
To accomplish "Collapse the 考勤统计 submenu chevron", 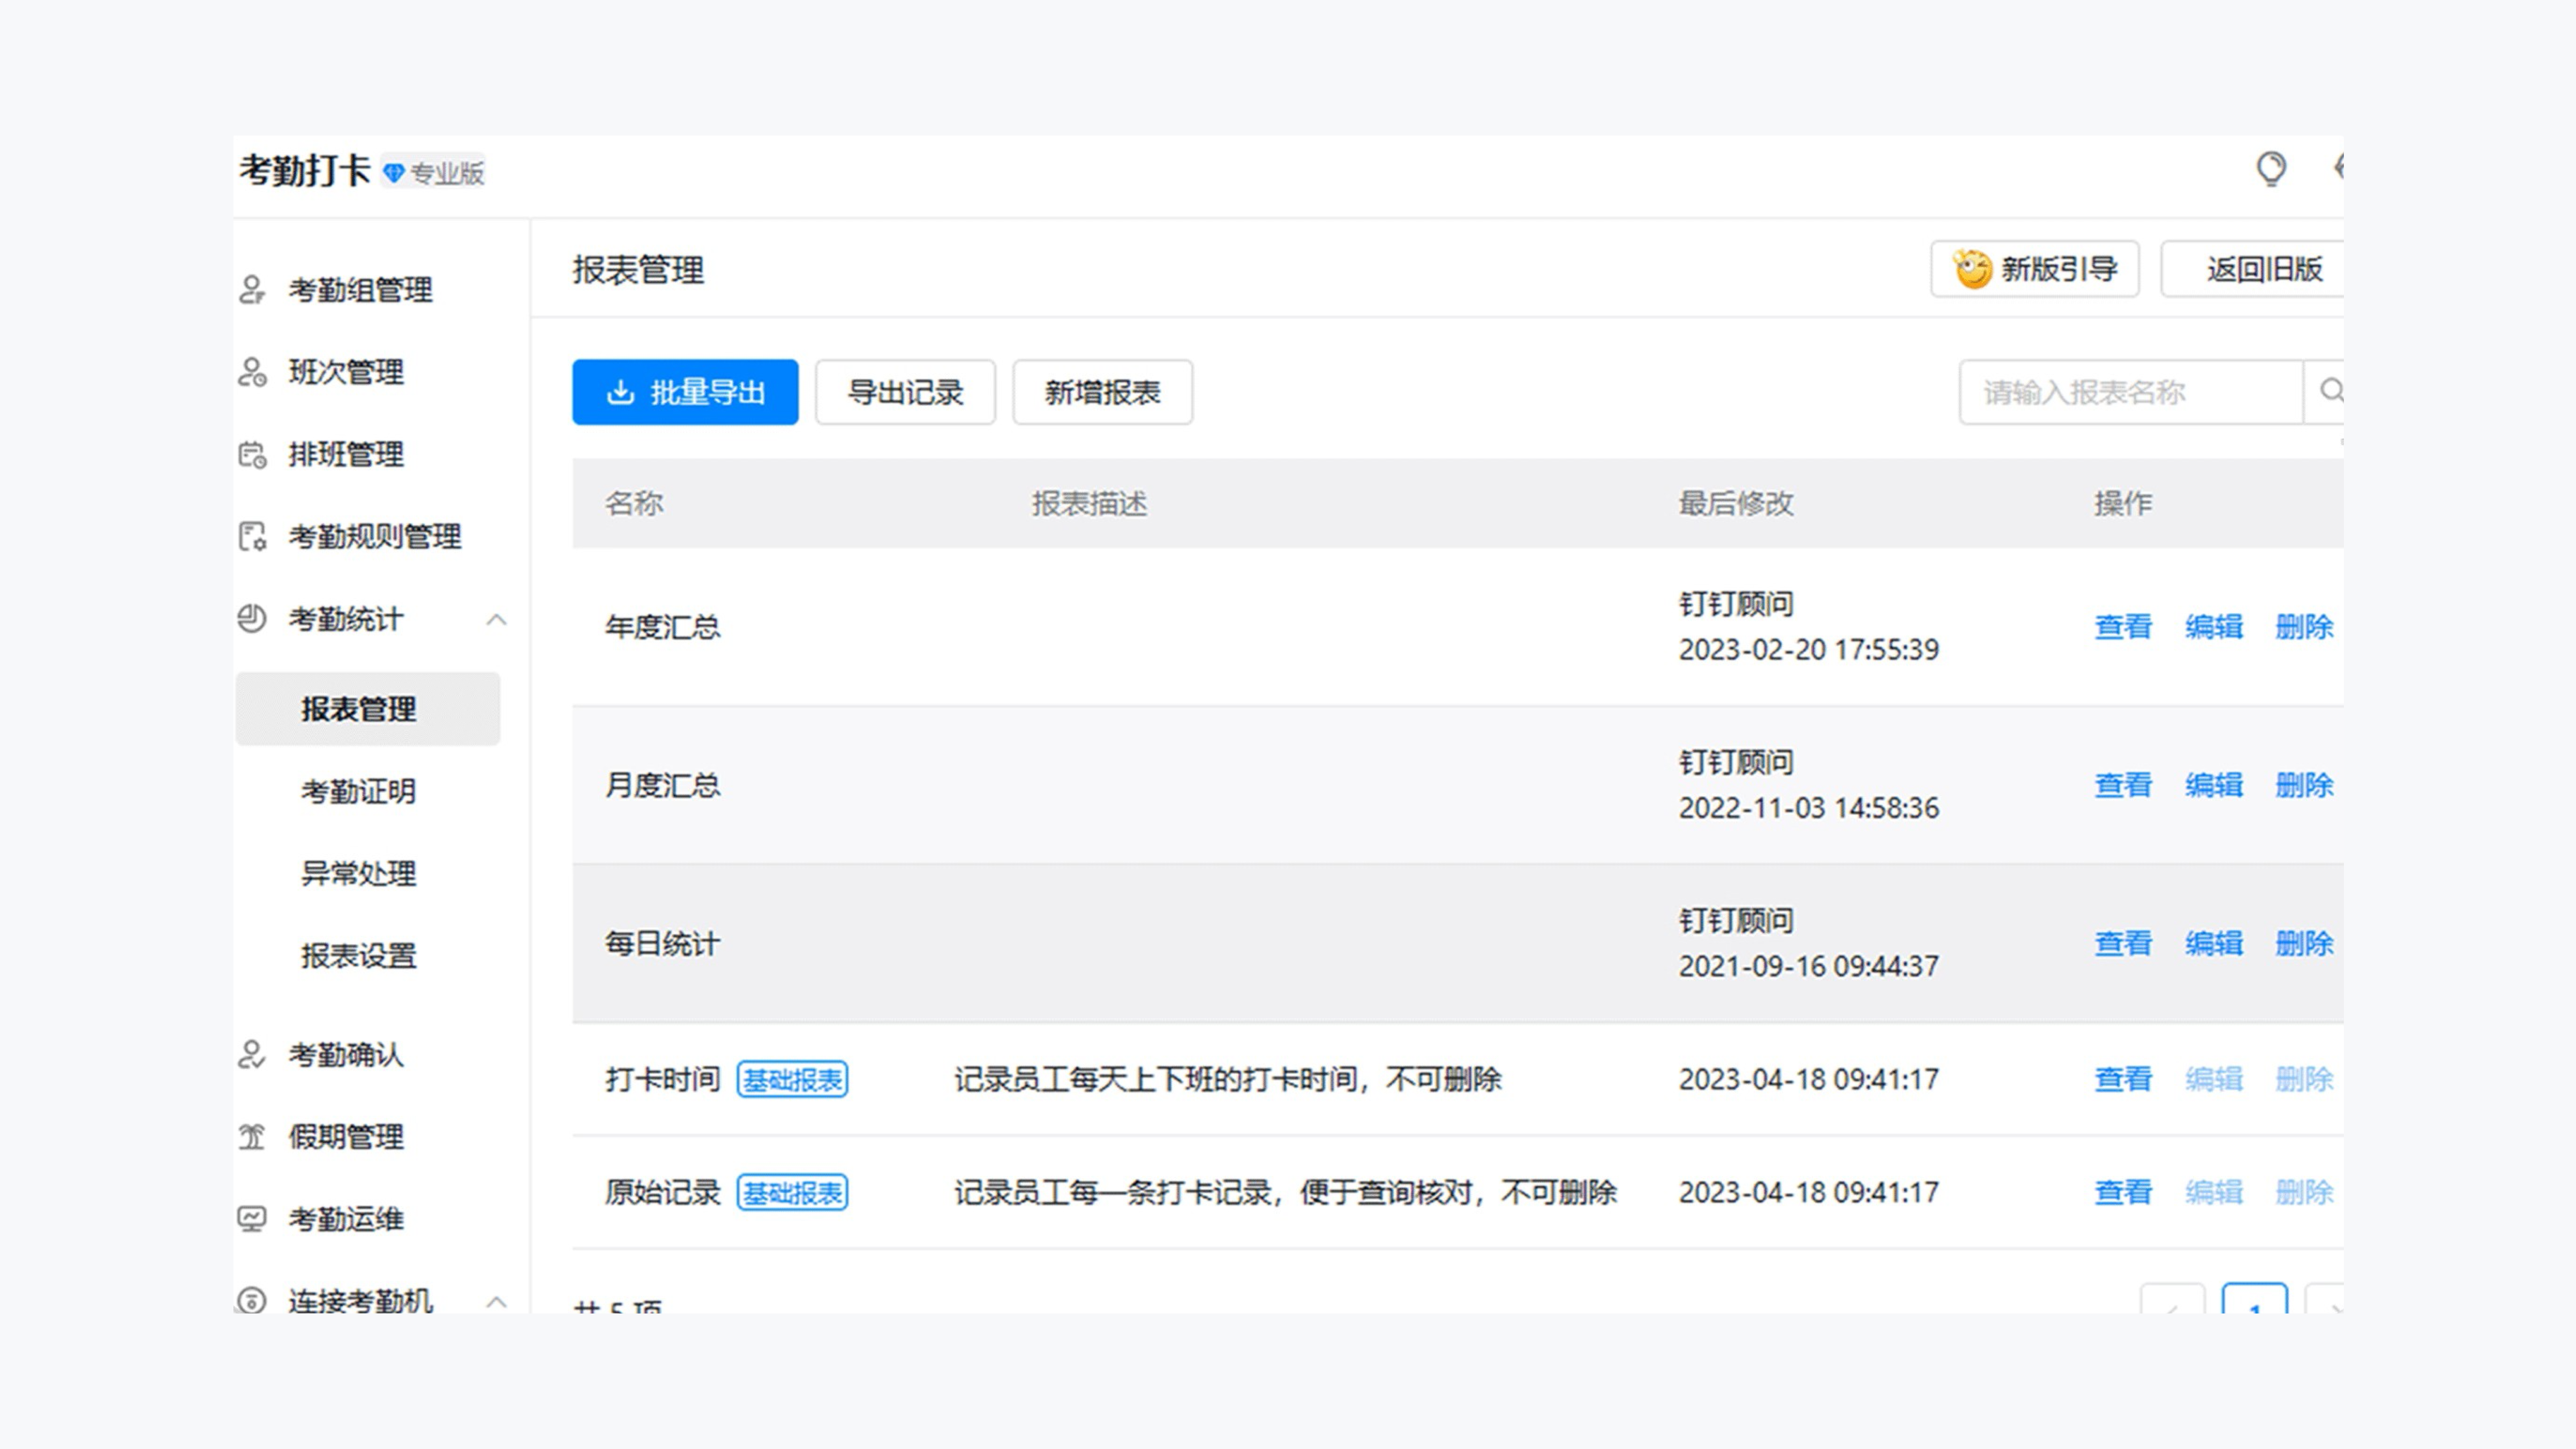I will tap(496, 620).
